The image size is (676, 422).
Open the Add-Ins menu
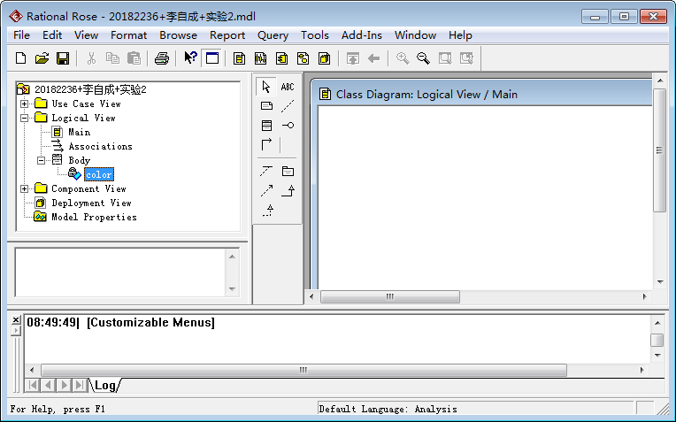coord(361,35)
